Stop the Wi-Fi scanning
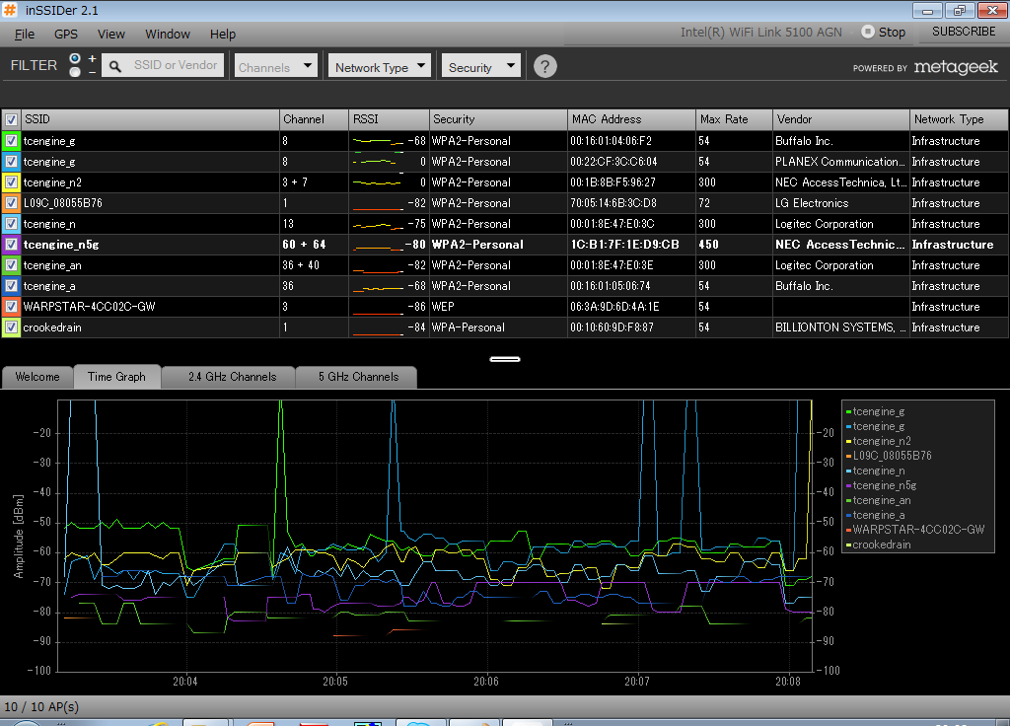This screenshot has width=1010, height=726. [x=884, y=33]
